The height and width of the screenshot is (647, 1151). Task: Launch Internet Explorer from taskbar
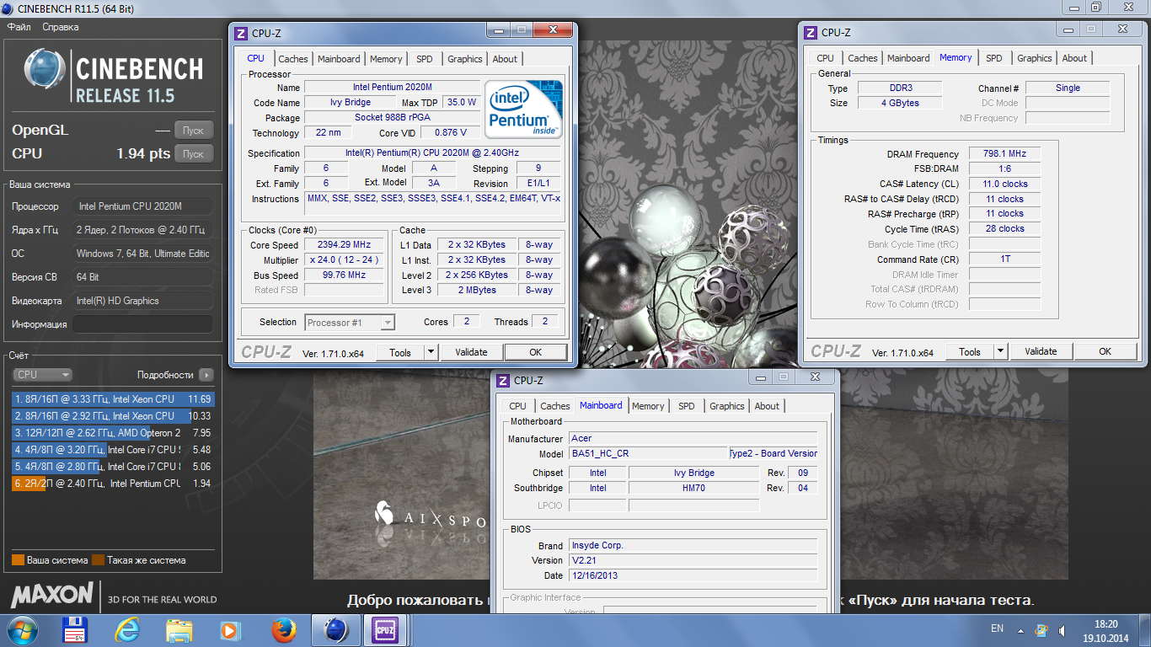tap(128, 630)
